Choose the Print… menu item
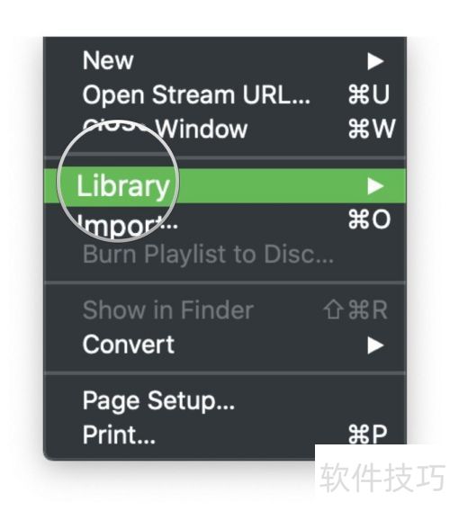Screen dimensions: 450x511 coord(119,435)
